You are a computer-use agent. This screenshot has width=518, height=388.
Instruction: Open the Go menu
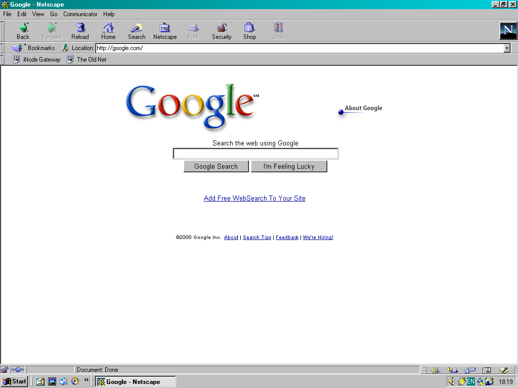(x=54, y=14)
